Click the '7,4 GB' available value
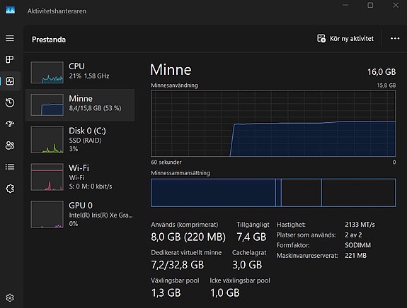Screen dimensions: 407x308 [251, 237]
